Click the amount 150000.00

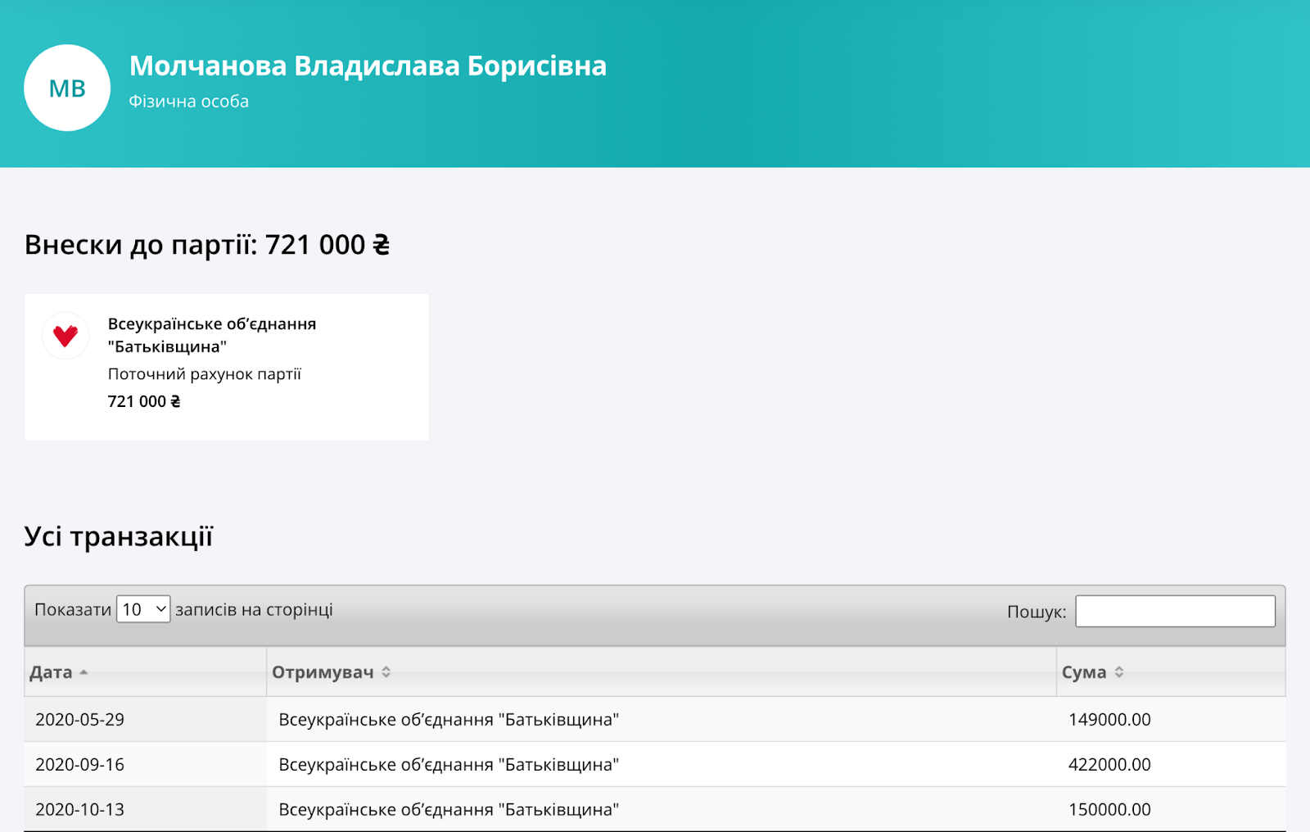[1109, 810]
